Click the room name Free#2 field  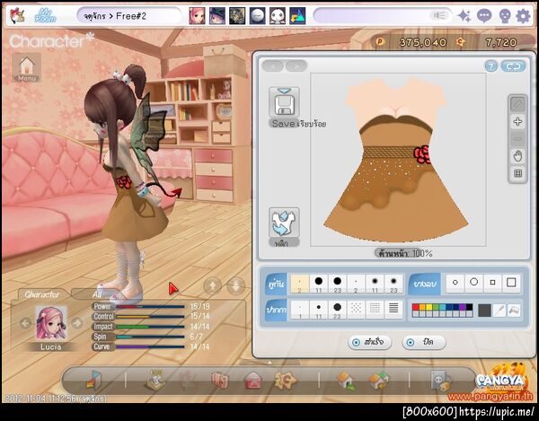point(128,16)
